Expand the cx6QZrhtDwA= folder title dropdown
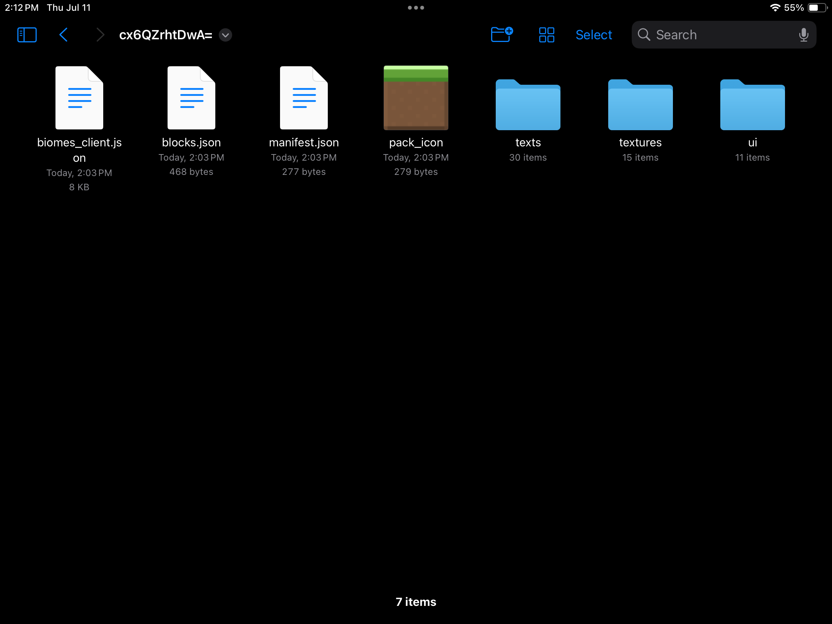Image resolution: width=832 pixels, height=624 pixels. tap(225, 35)
